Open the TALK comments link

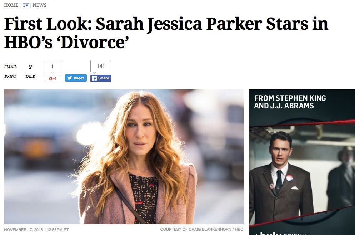pyautogui.click(x=30, y=76)
